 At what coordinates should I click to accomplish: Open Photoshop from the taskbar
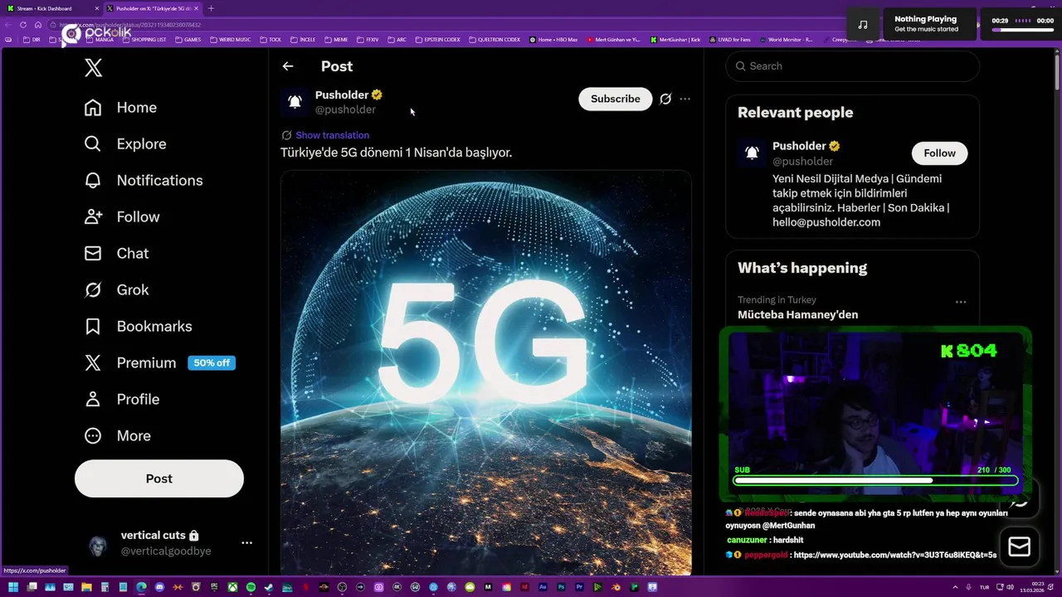pyautogui.click(x=561, y=588)
